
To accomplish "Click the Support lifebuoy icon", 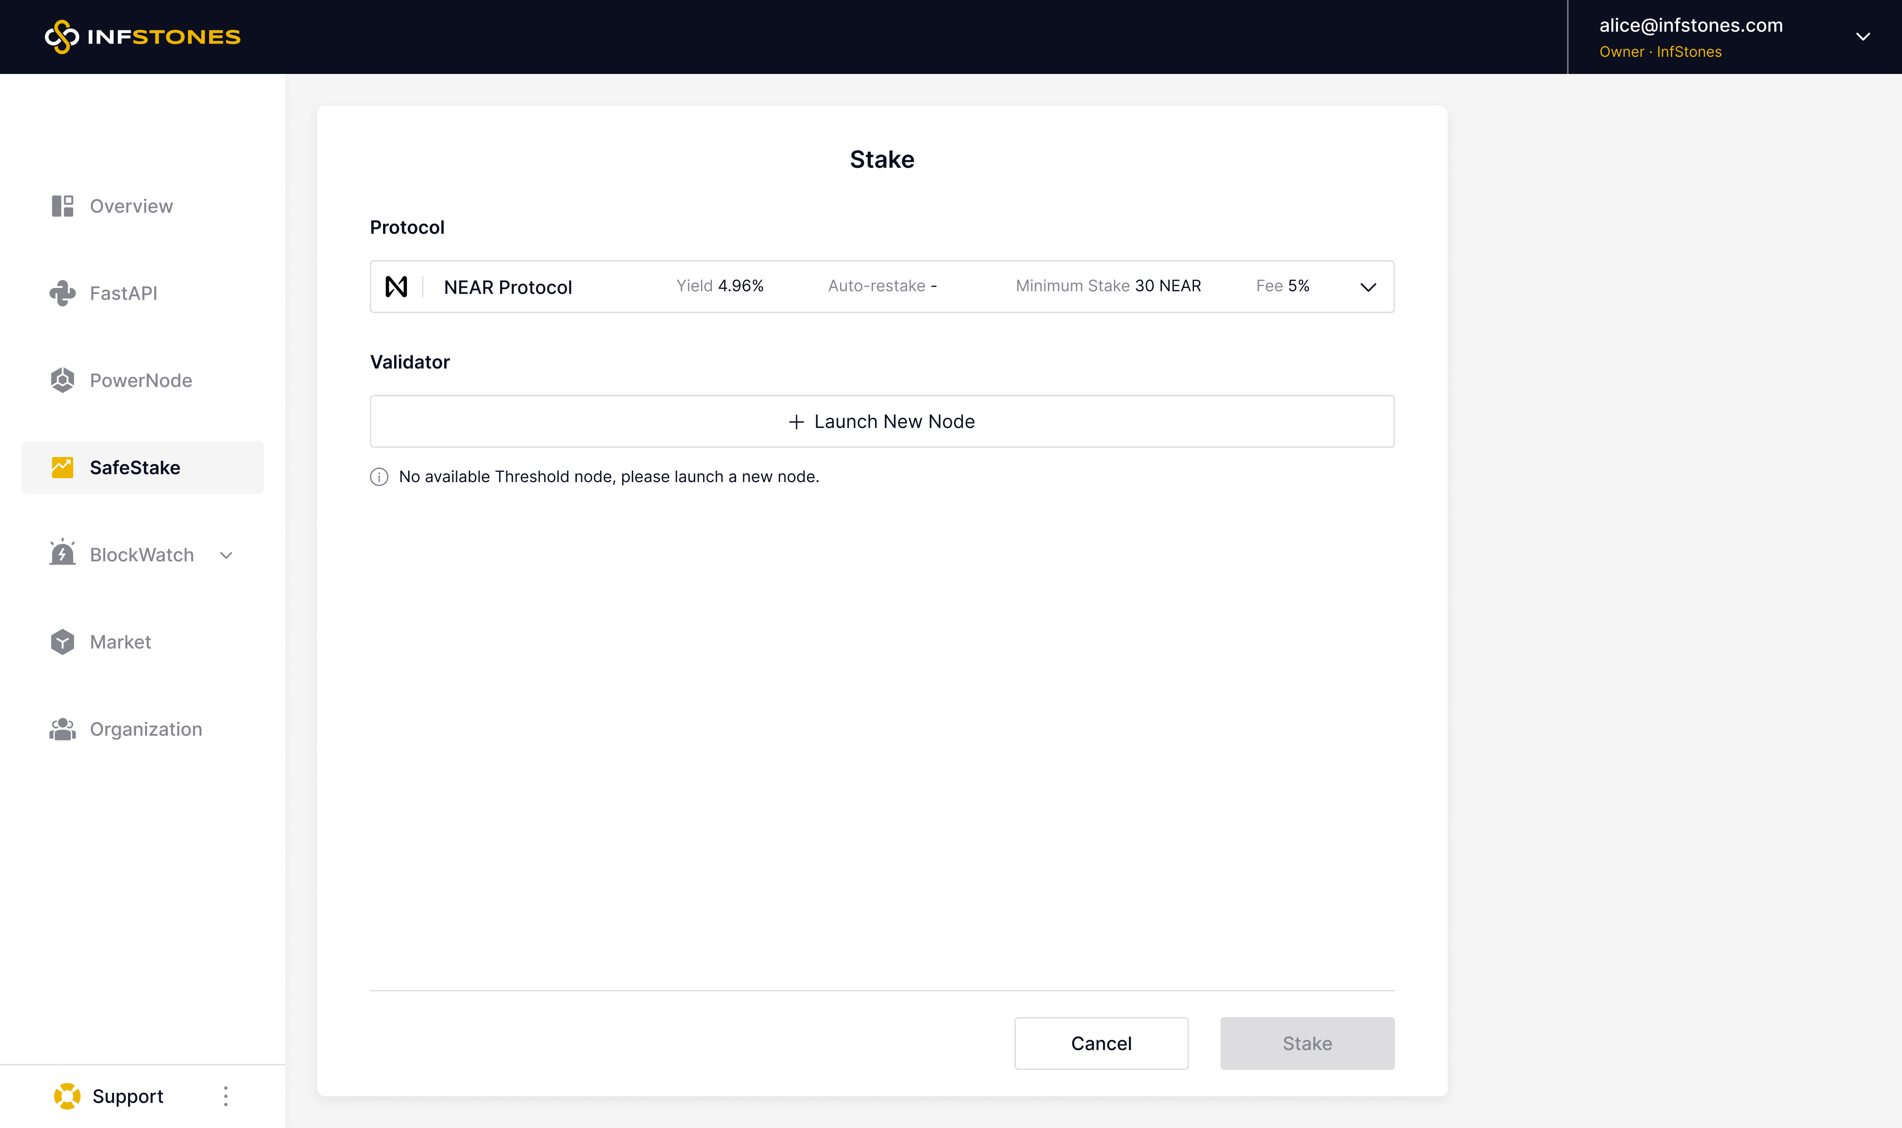I will tap(67, 1096).
